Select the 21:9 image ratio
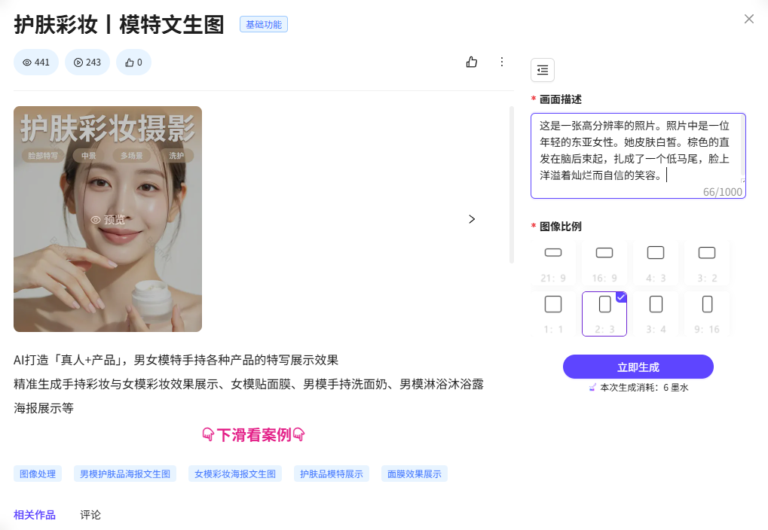The height and width of the screenshot is (530, 768). click(553, 263)
